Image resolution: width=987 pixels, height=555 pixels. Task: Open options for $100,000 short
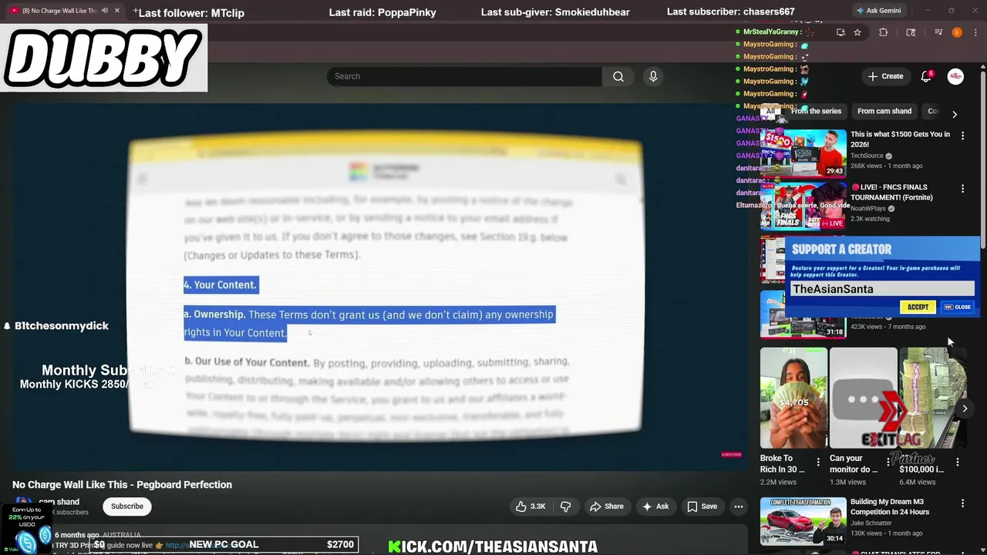[958, 462]
